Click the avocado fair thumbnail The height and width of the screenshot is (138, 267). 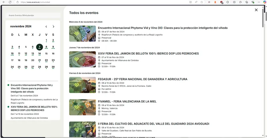[x=83, y=130]
